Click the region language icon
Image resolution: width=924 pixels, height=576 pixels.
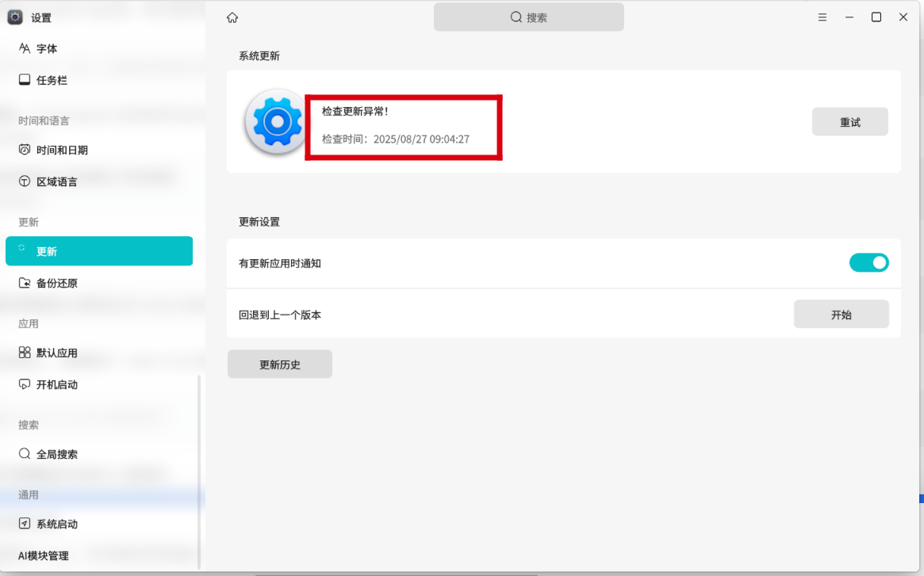coord(25,181)
